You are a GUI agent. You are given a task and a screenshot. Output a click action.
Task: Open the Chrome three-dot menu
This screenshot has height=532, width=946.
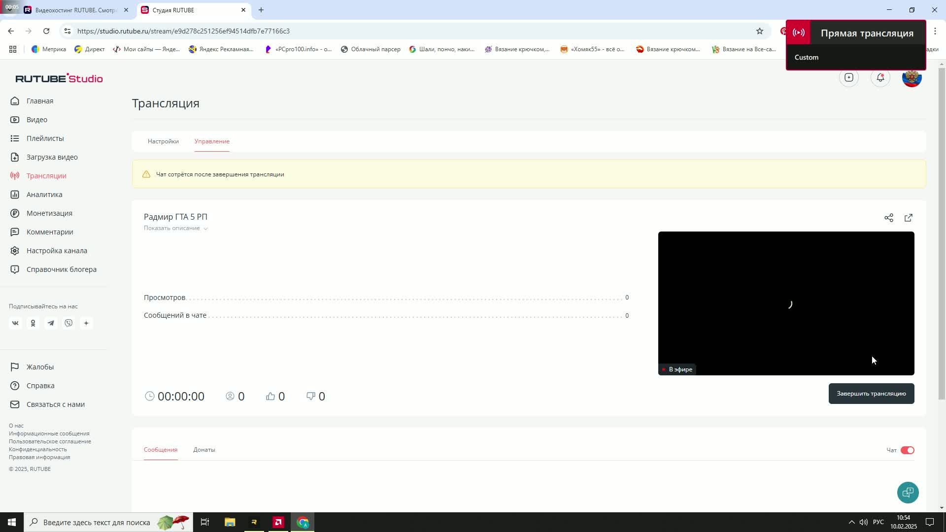click(x=935, y=31)
